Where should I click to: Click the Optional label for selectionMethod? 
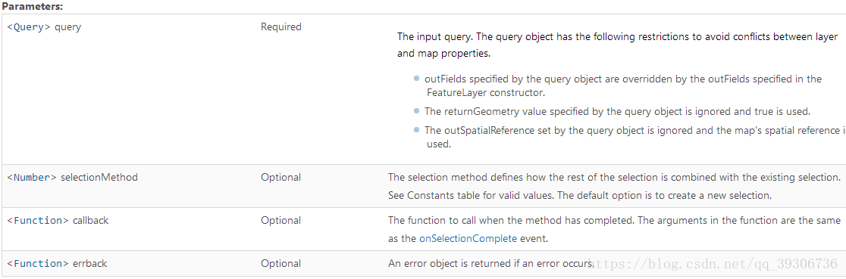click(280, 177)
